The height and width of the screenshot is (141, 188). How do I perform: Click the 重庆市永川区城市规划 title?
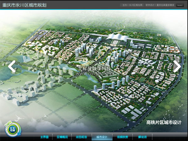tap(24, 5)
